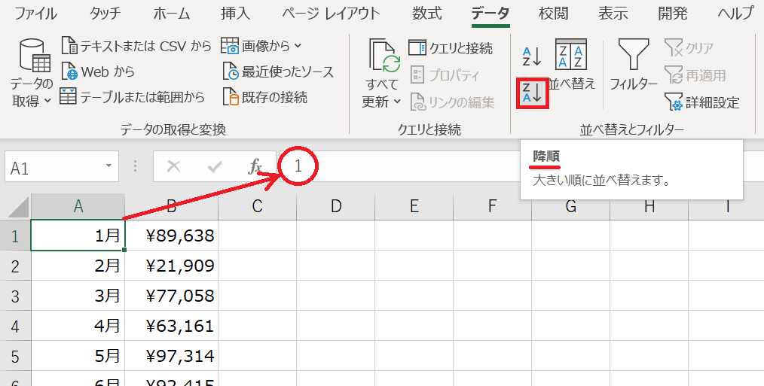Open the custom sort 並べ替え dialog
Screen dimensions: 764x386
pos(571,65)
